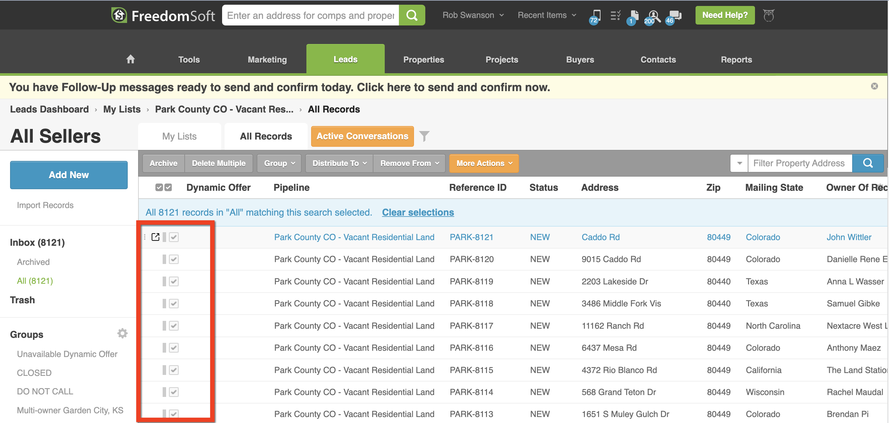Uncheck the PARK-8116 row checkbox

point(174,348)
